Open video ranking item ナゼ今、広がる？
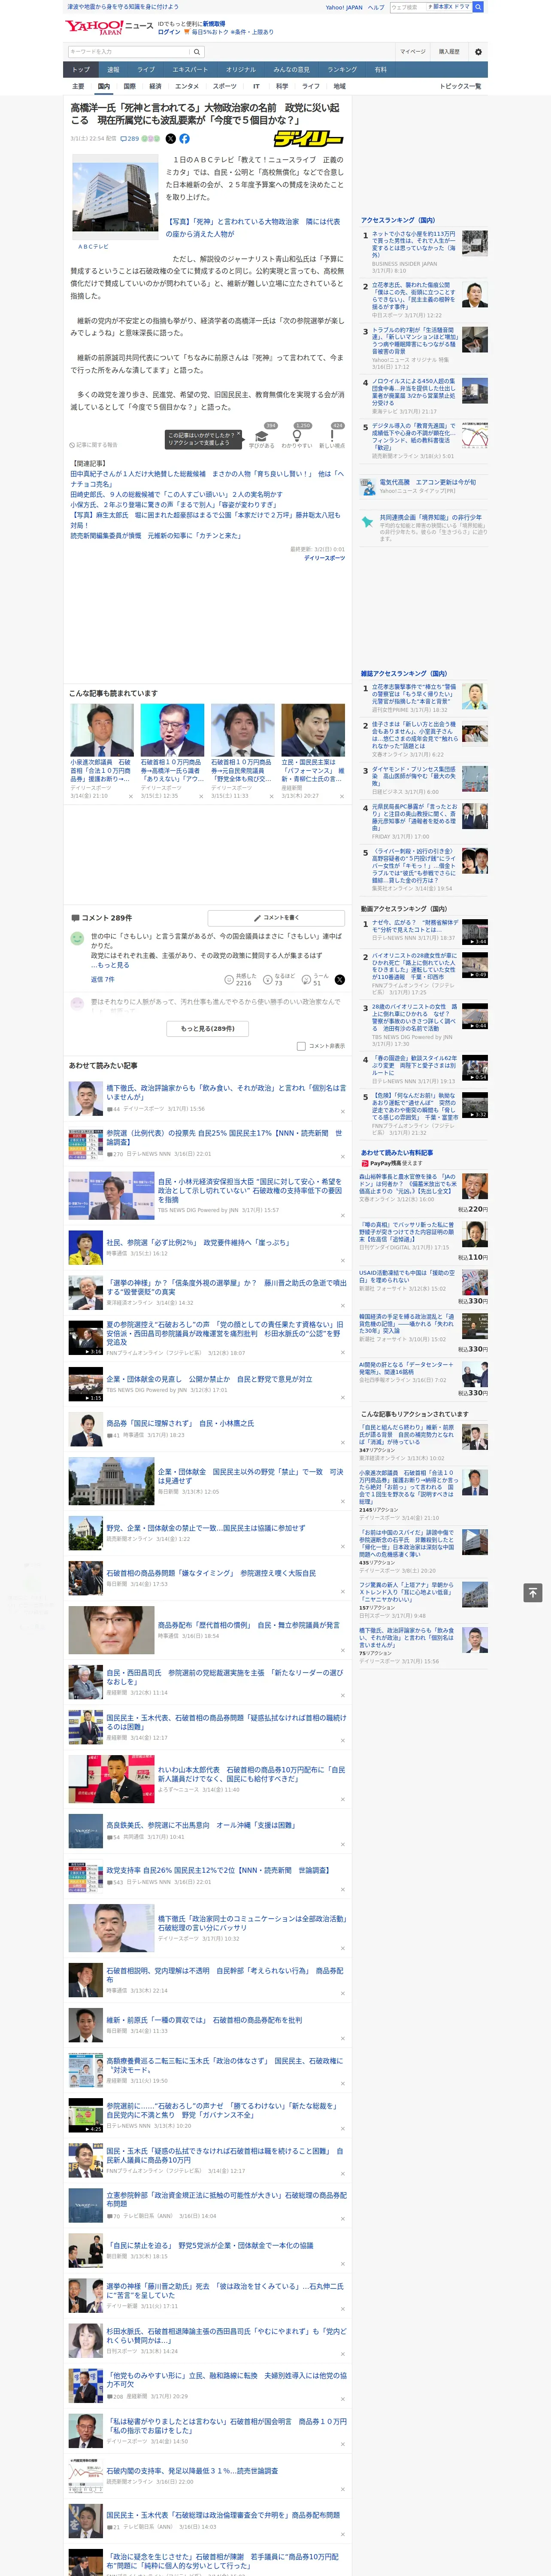The width and height of the screenshot is (551, 2576). pos(415,926)
